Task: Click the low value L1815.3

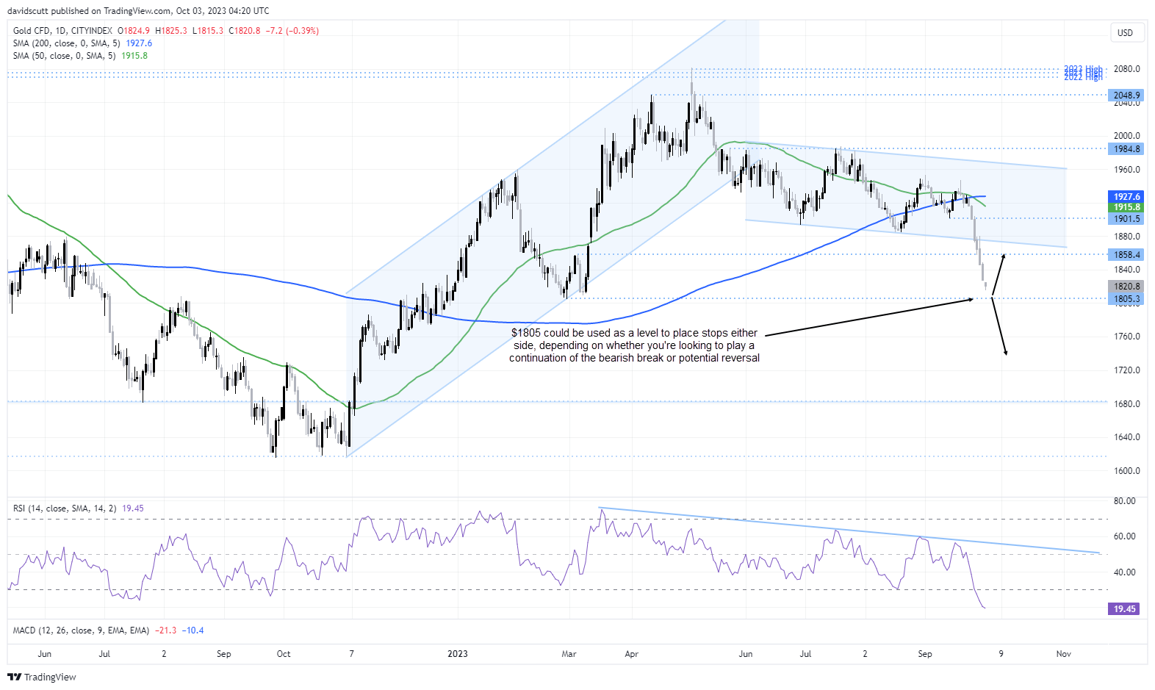Action: 208,31
